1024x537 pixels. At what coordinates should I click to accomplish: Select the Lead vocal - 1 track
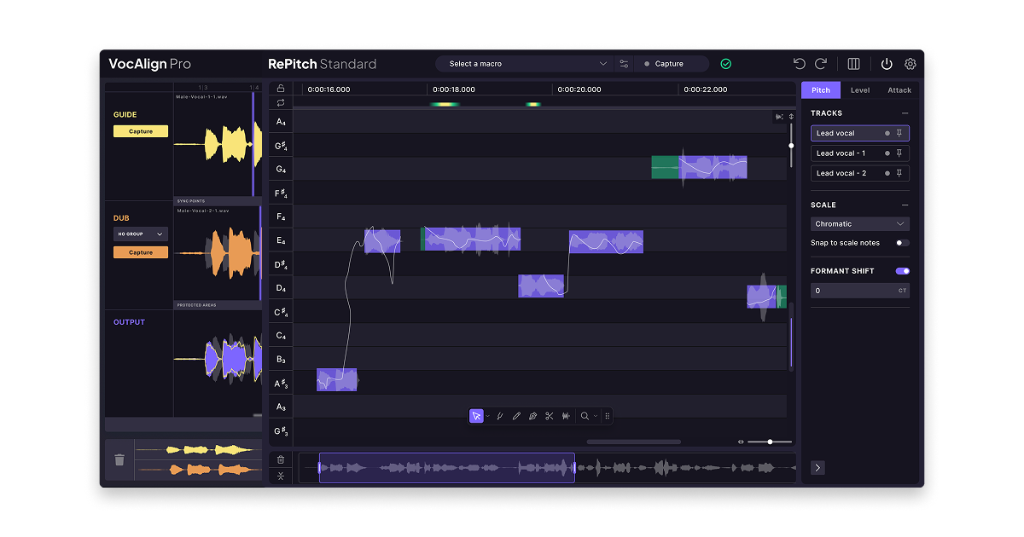[860, 153]
